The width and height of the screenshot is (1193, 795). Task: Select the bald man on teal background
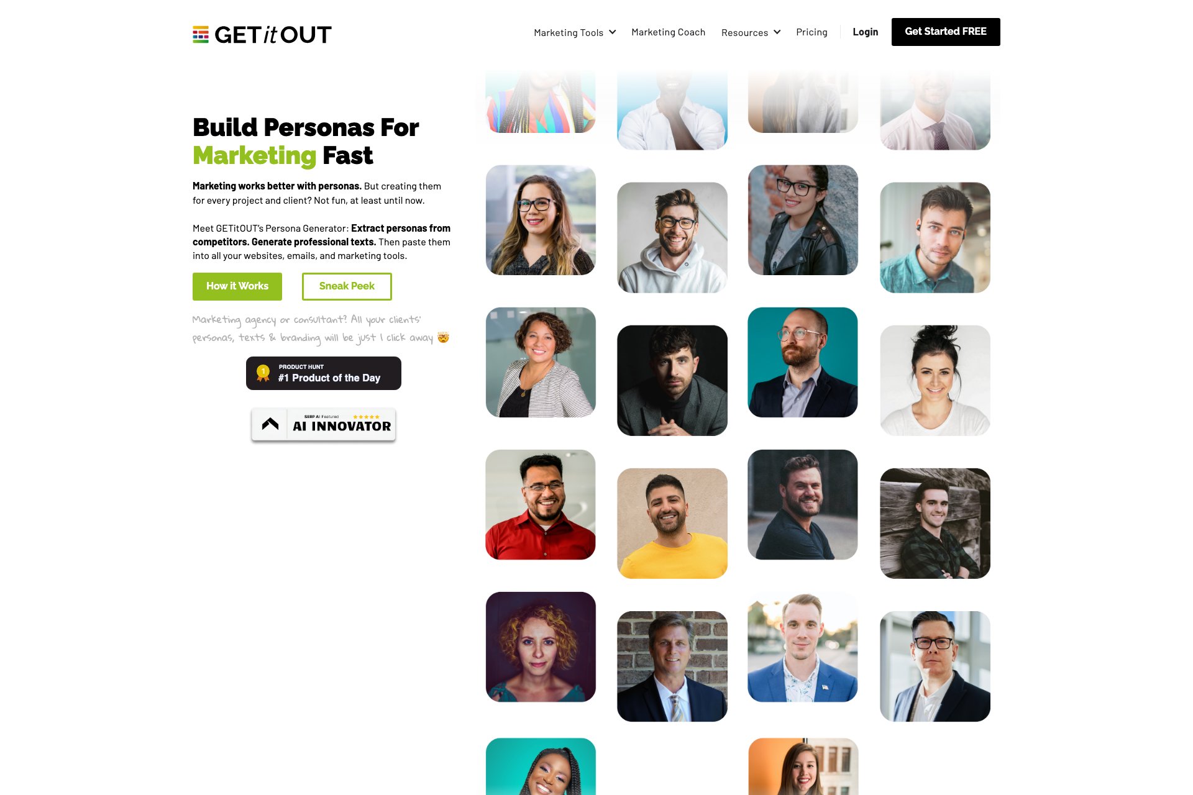(803, 362)
